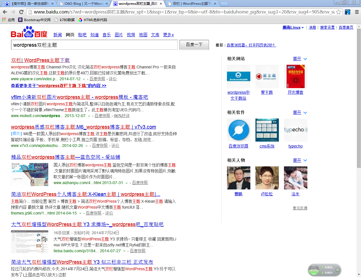Viewport: 361px width, 277px height.
Task: Open the 应用 apps shortcut in bookmarks bar
Action: (8, 20)
